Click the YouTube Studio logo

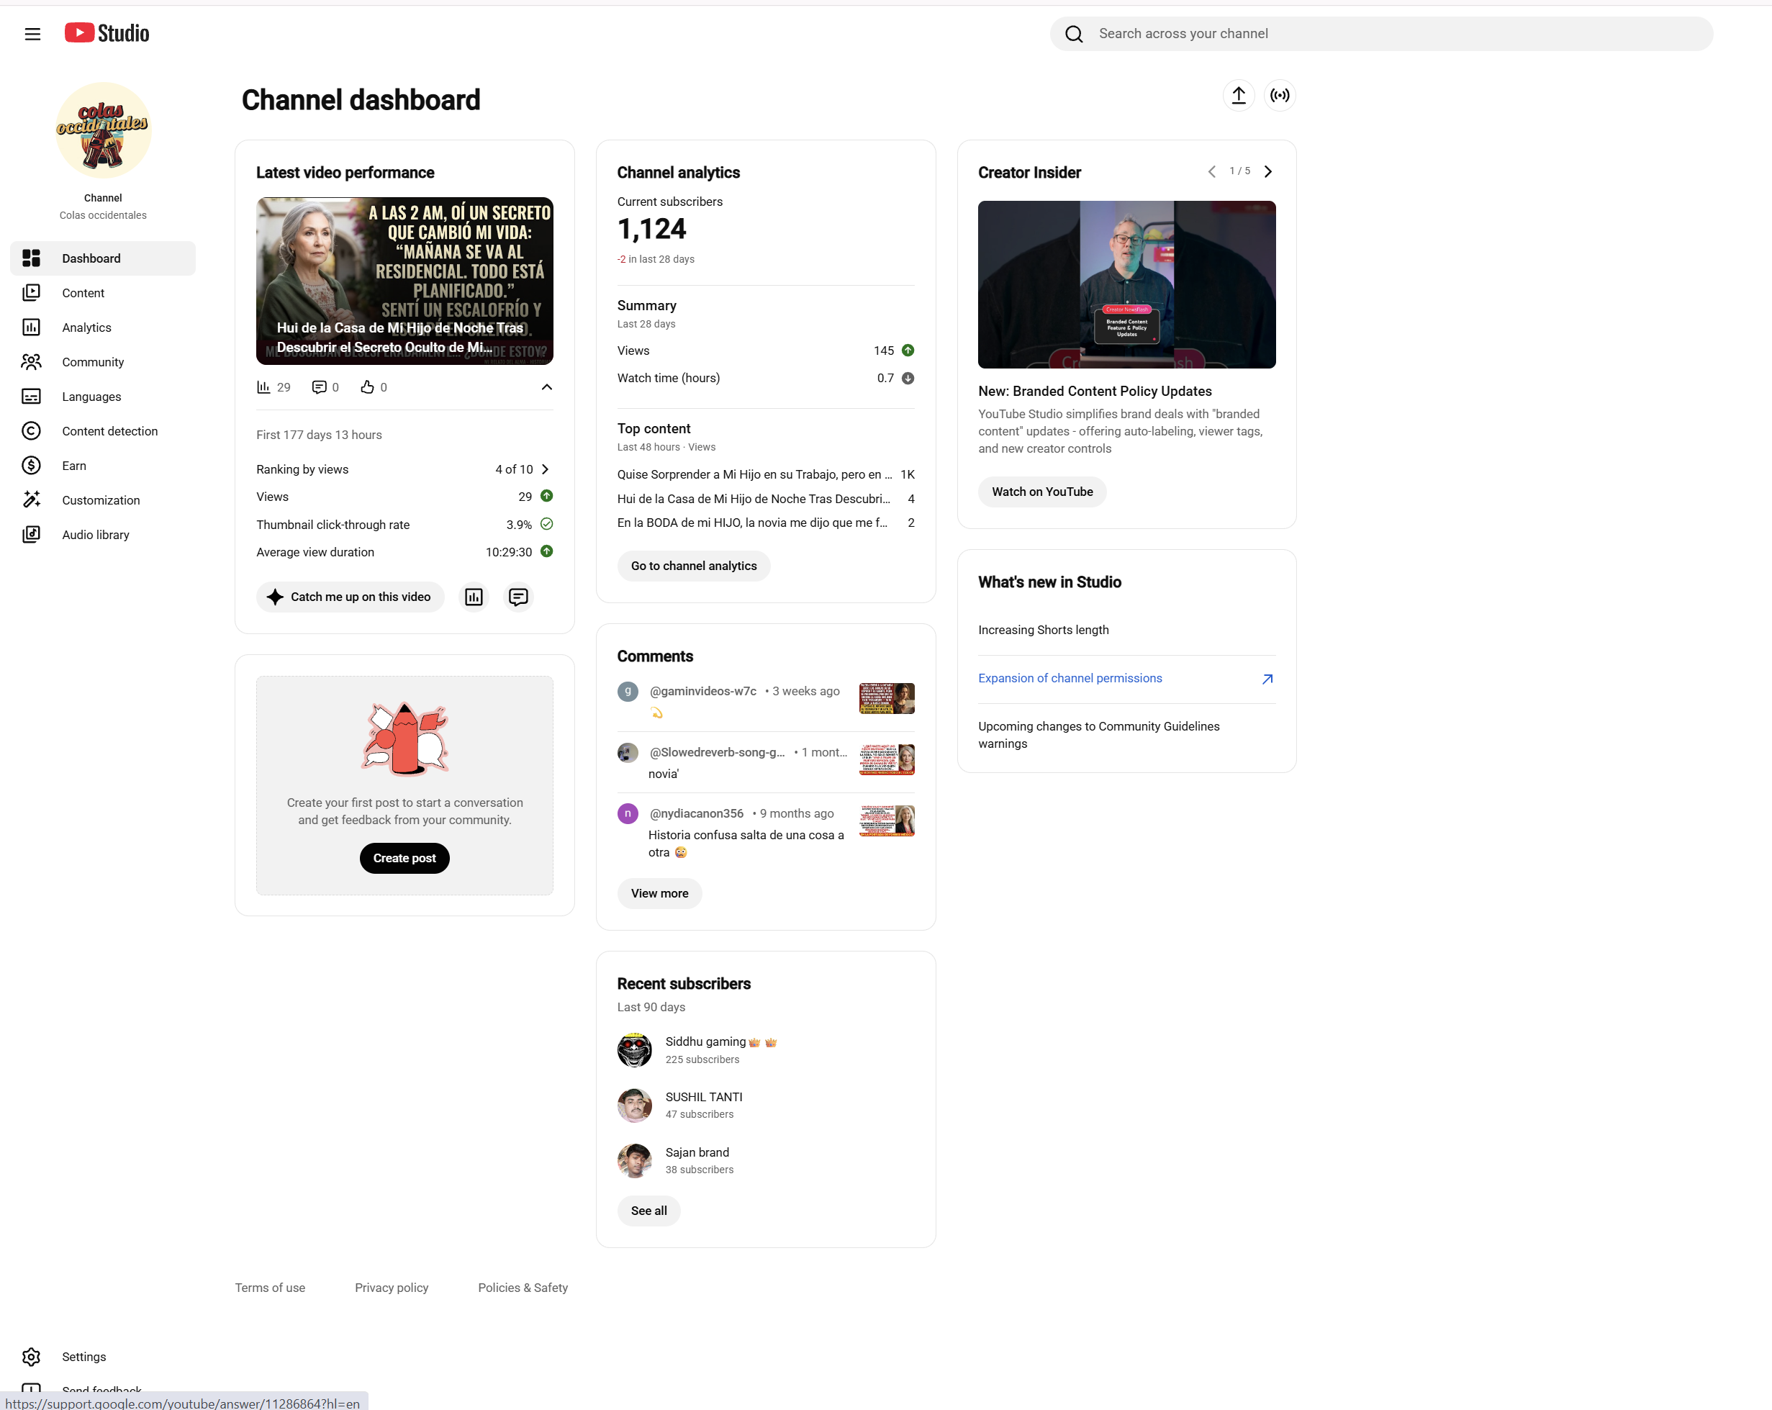click(107, 33)
